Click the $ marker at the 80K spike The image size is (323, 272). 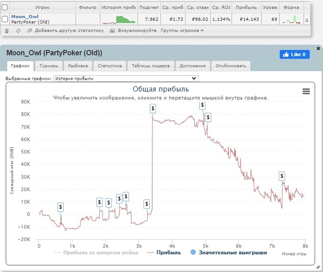coord(153,109)
